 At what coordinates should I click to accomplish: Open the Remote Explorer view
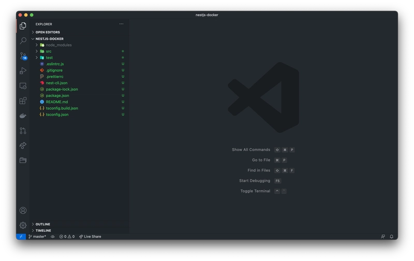[23, 86]
